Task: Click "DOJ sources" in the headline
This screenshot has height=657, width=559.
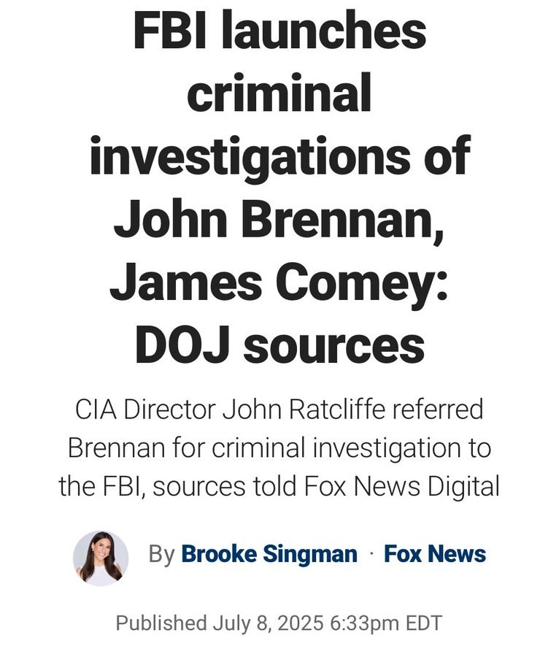Action: click(x=279, y=345)
